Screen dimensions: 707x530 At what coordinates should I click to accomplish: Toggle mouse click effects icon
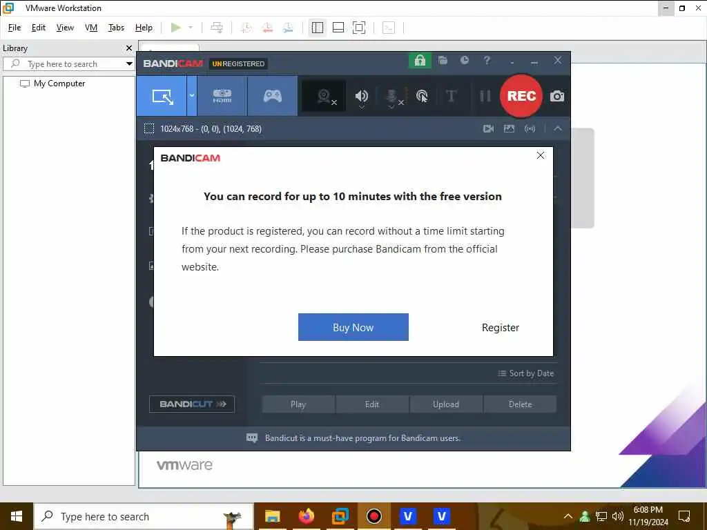(x=422, y=96)
